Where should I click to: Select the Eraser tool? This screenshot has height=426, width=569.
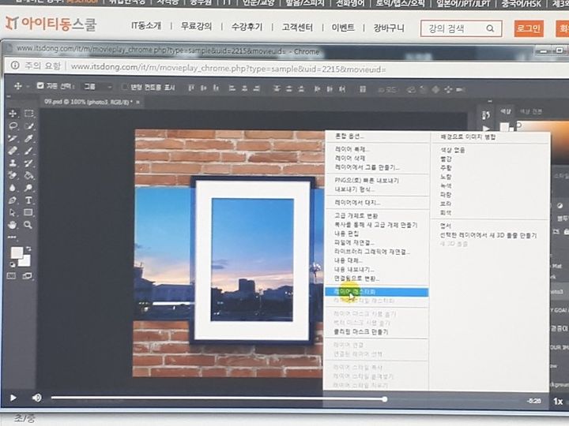[x=13, y=175]
